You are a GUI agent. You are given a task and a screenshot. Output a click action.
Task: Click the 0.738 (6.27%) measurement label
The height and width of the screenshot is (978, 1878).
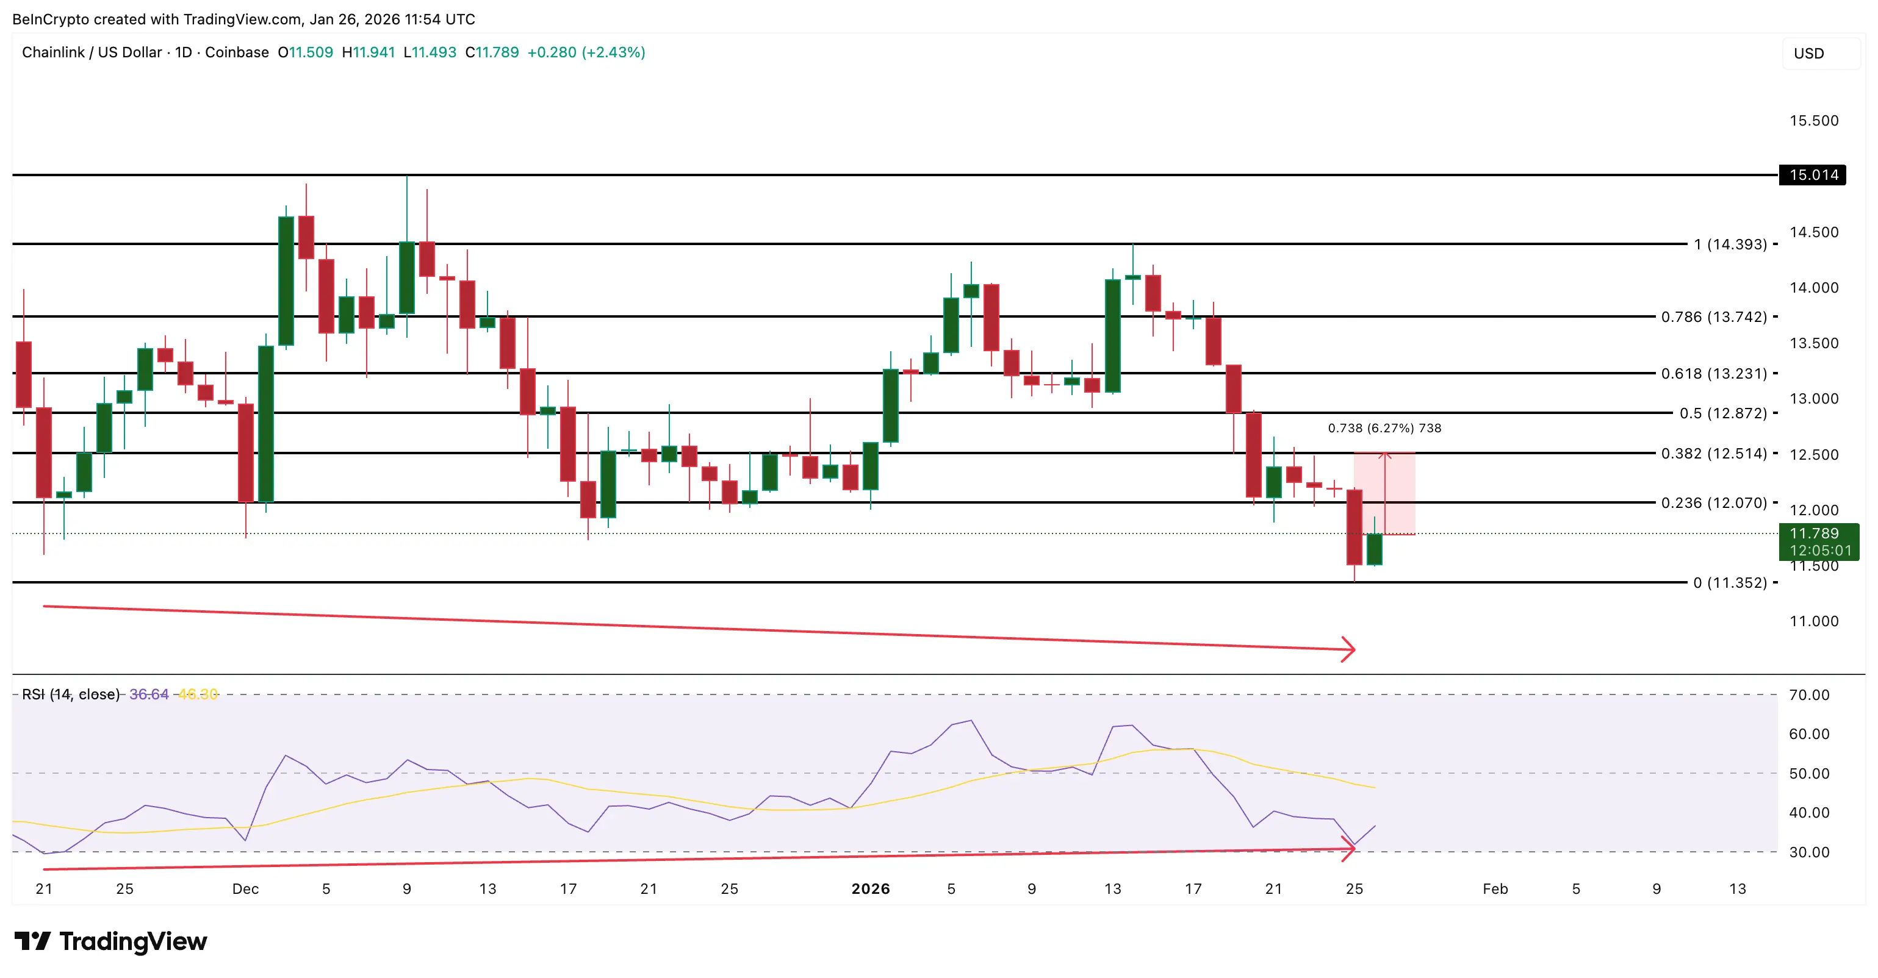pyautogui.click(x=1384, y=428)
